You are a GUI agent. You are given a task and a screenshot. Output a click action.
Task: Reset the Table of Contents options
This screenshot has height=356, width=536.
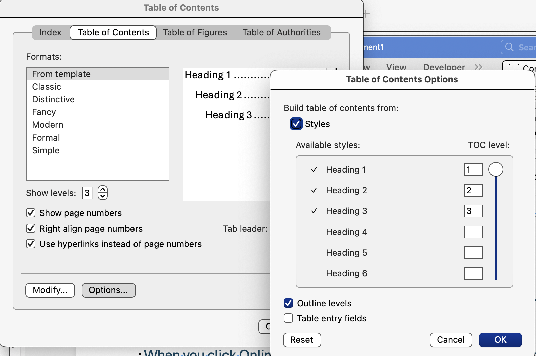301,340
